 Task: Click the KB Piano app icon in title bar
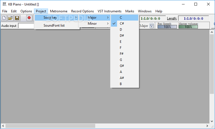pos(4,4)
